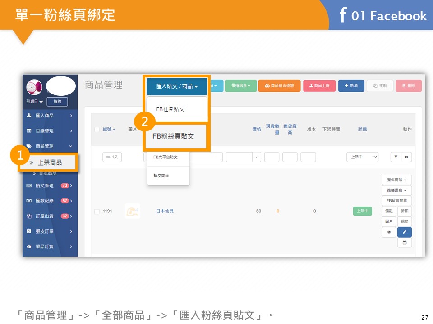Open the 上架中 status filter dropdown
The height and width of the screenshot is (324, 433).
[x=362, y=157]
